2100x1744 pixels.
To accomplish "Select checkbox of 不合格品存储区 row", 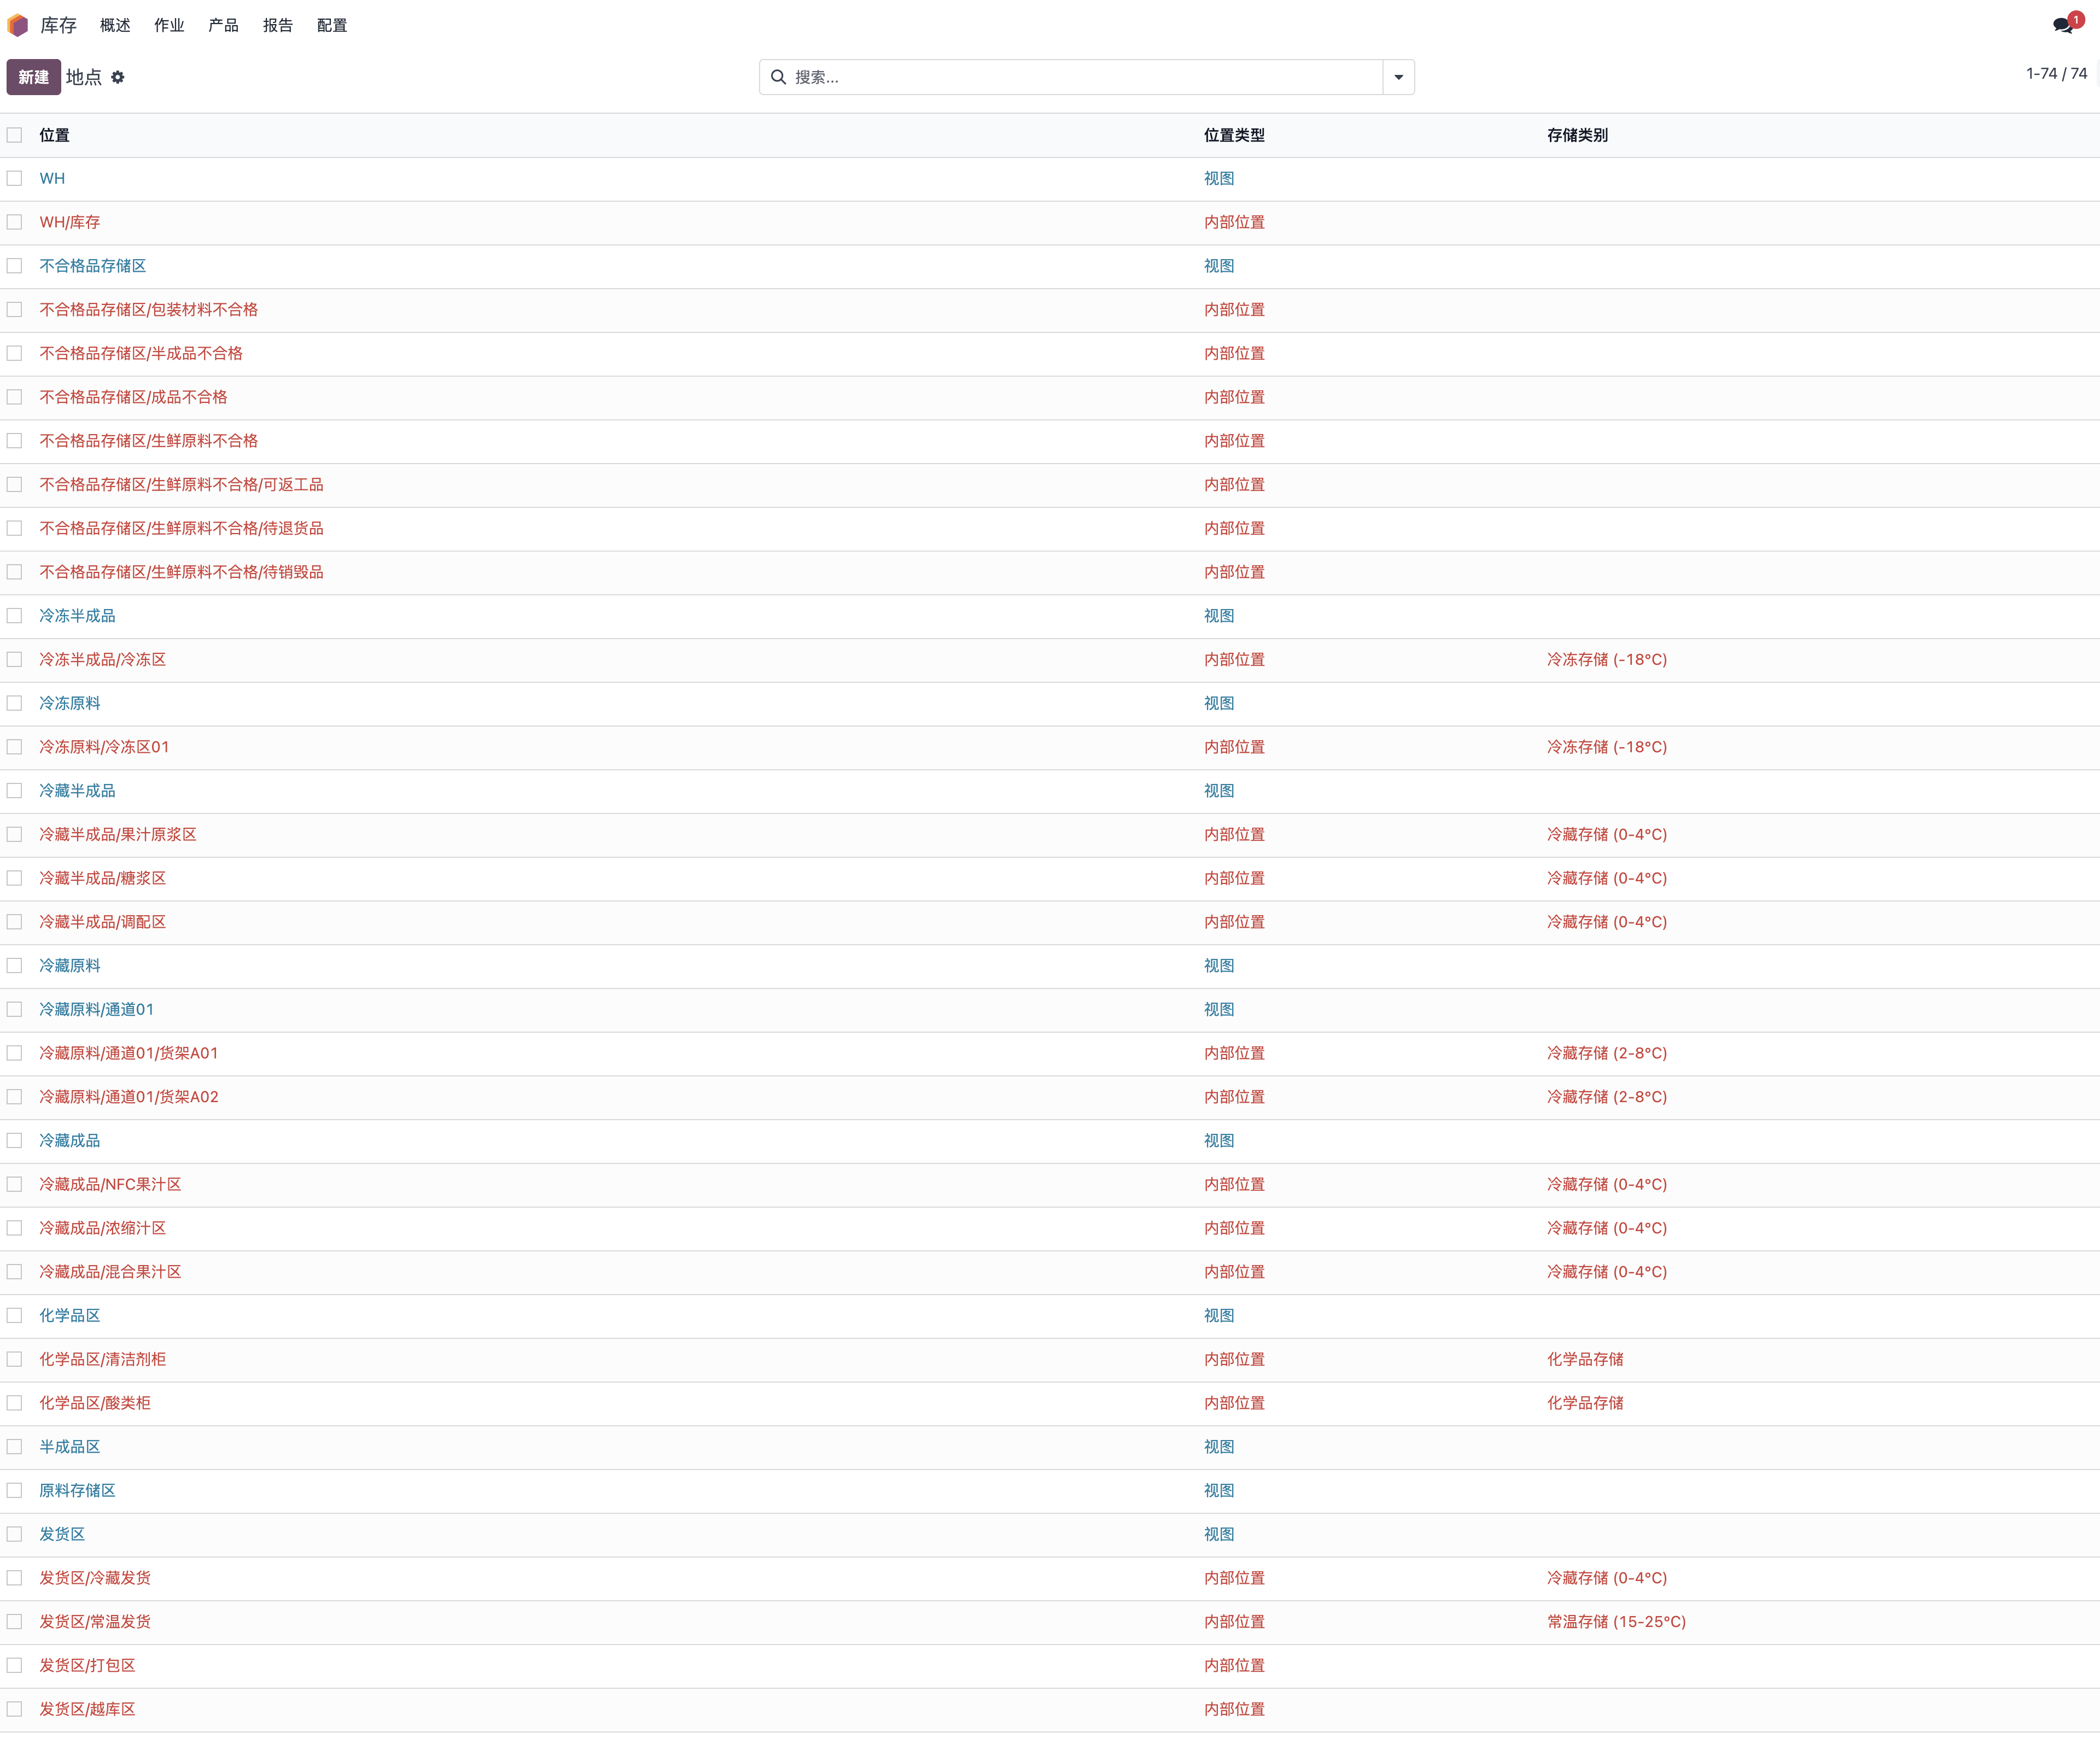I will pyautogui.click(x=14, y=266).
